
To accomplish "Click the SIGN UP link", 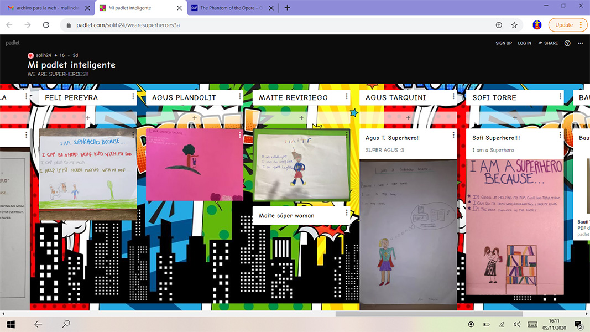I will coord(504,43).
